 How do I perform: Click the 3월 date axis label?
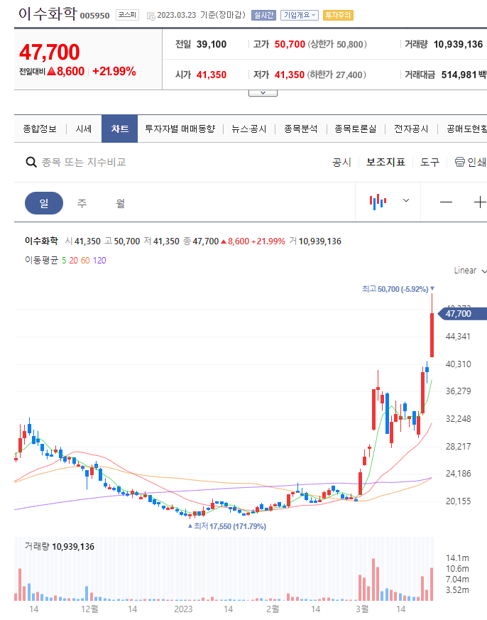tap(362, 609)
